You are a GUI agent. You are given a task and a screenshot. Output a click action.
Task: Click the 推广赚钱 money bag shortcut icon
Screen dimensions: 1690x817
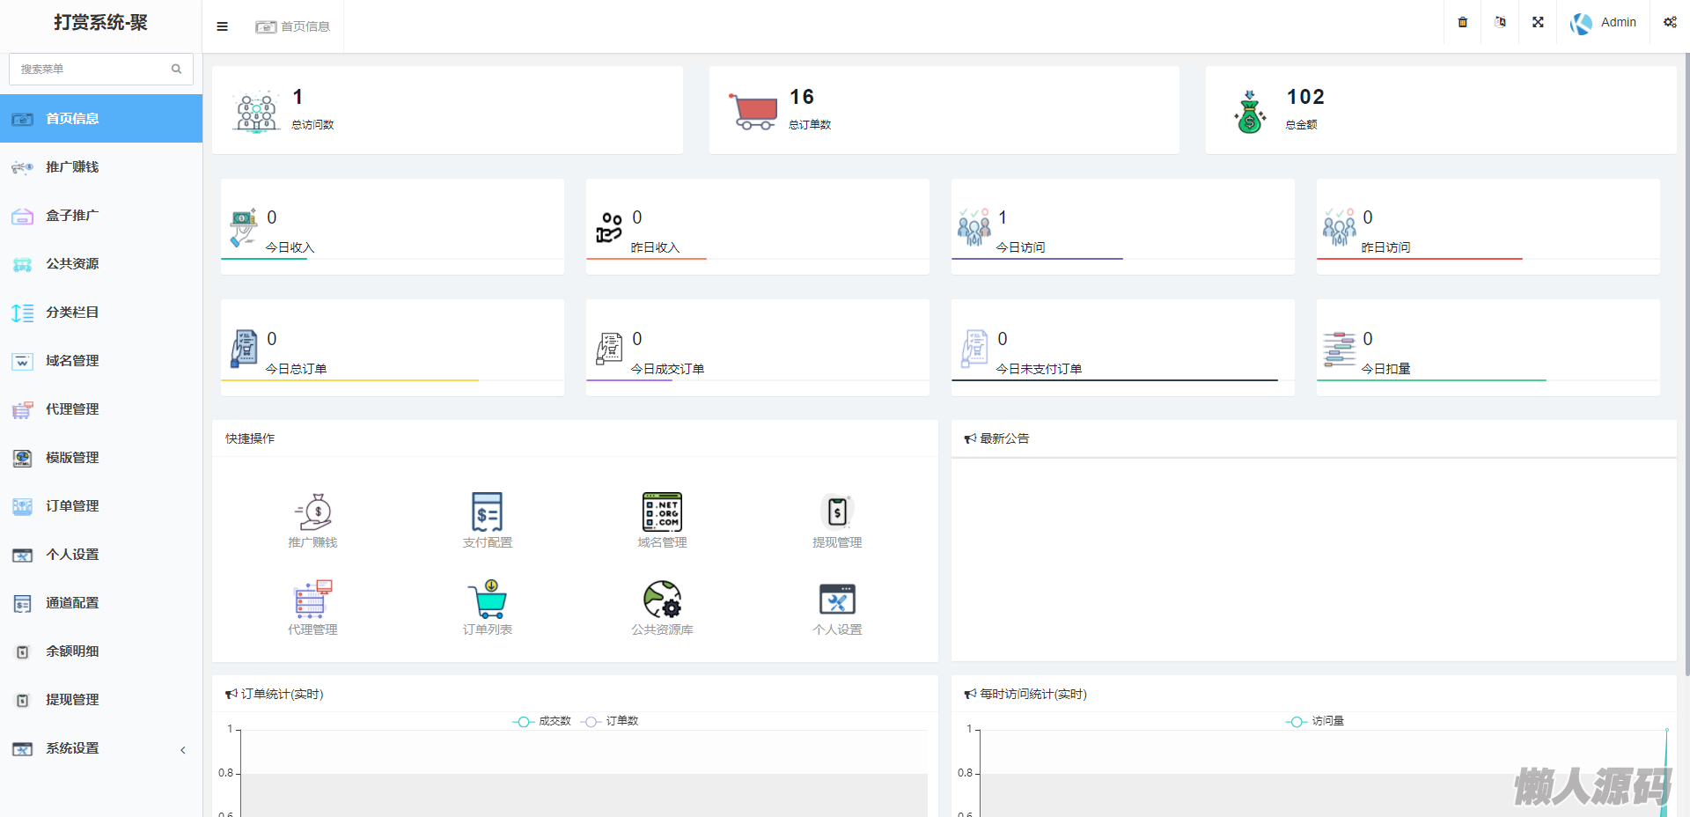312,512
